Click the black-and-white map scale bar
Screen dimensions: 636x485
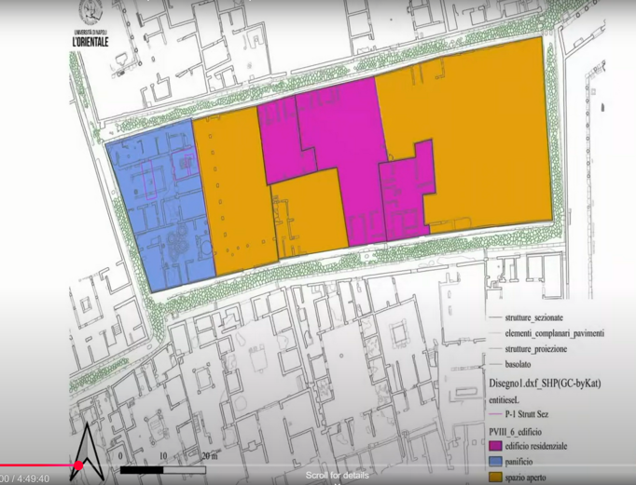click(162, 470)
